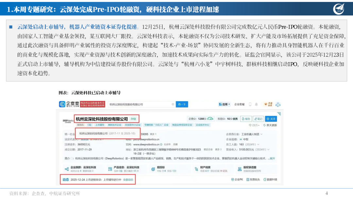Click the 店铺 link
This screenshot has height=199, width=353.
tap(176, 144)
